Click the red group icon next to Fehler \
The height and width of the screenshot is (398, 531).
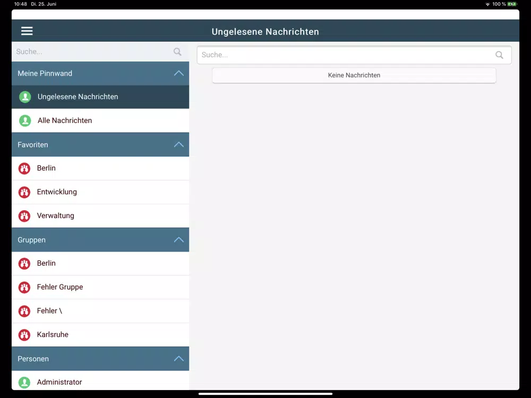pos(24,311)
